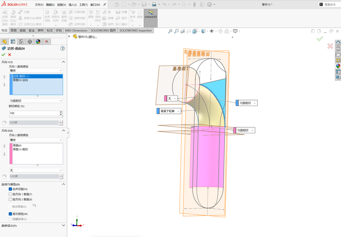Toggle 合并切面(M) checkbox
This screenshot has height=237, width=341.
click(10, 189)
